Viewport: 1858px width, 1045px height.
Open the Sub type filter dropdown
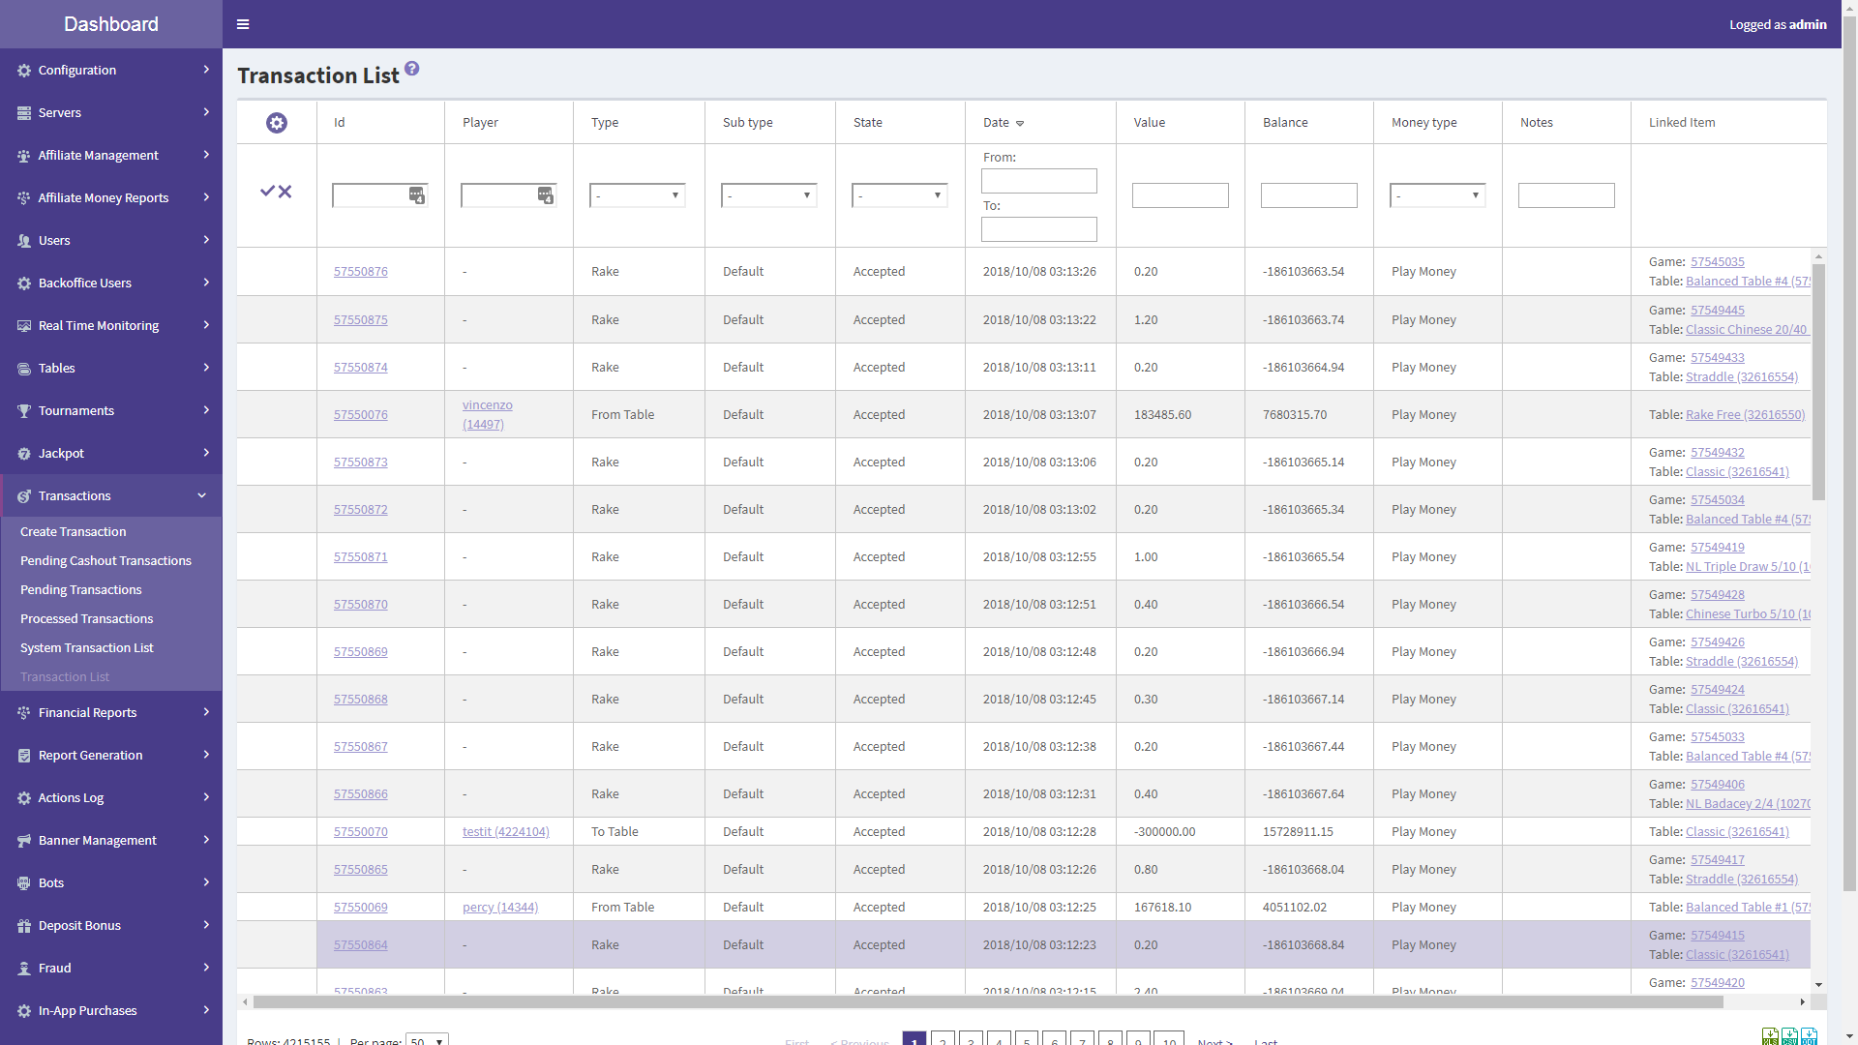coord(769,195)
